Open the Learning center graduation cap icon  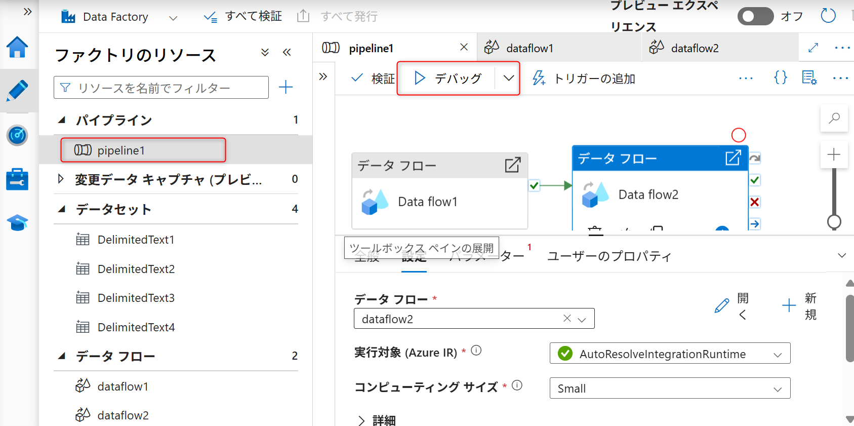click(x=17, y=222)
